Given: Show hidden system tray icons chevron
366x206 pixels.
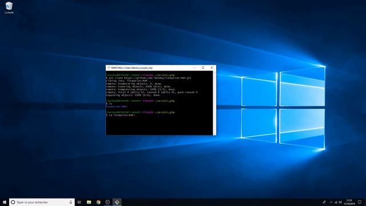Looking at the screenshot, I should pyautogui.click(x=331, y=202).
